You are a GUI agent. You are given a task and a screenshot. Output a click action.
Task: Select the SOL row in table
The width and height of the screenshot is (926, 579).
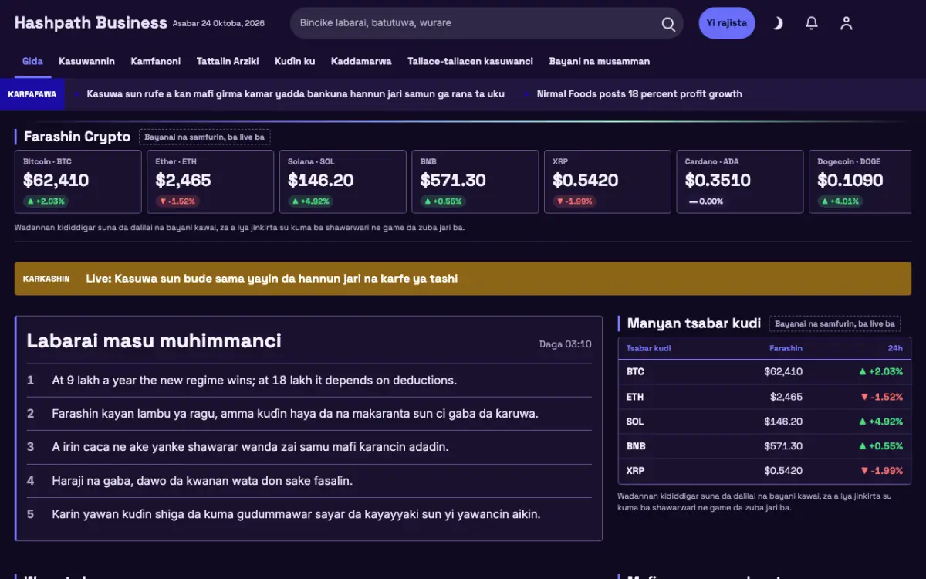[x=765, y=422]
